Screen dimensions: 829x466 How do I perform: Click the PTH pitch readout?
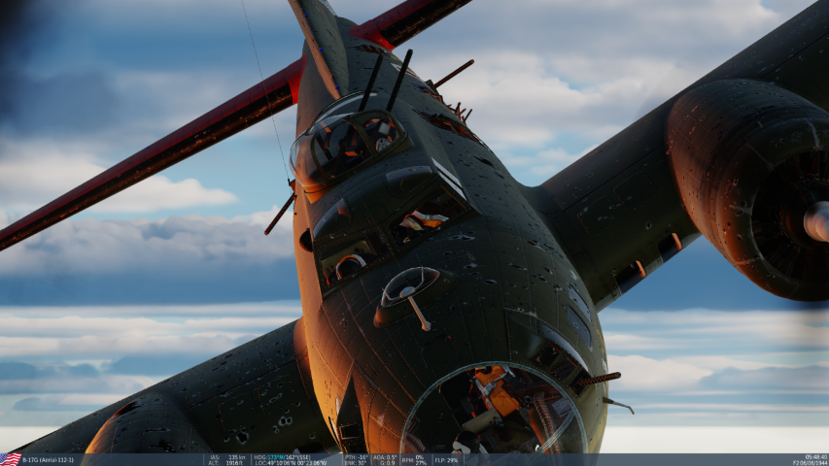pyautogui.click(x=356, y=456)
